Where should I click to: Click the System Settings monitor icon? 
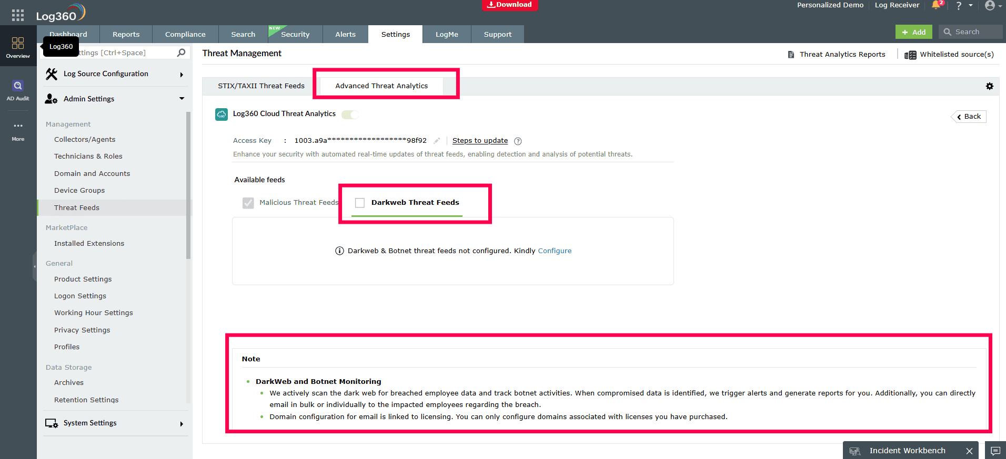pyautogui.click(x=52, y=423)
